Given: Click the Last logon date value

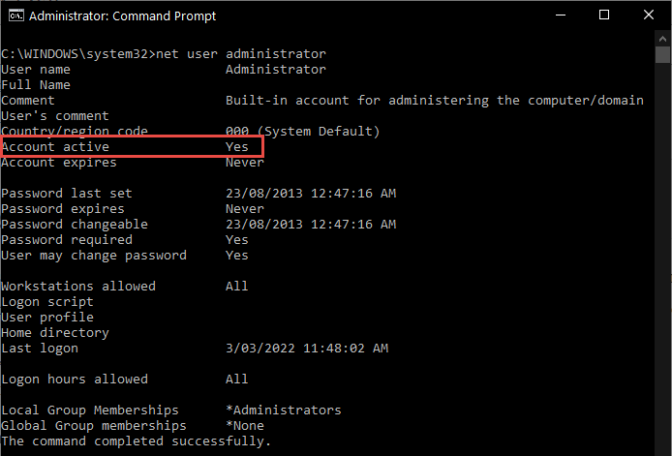Looking at the screenshot, I should (307, 349).
